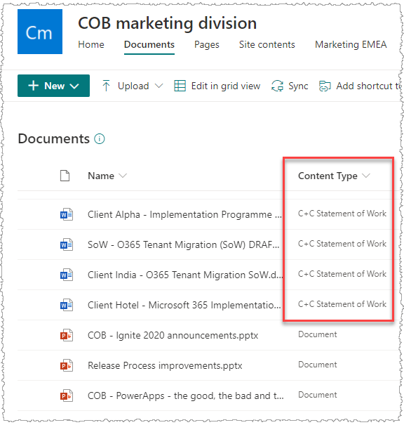
Task: Click the Sync circular arrows icon
Action: 277,86
